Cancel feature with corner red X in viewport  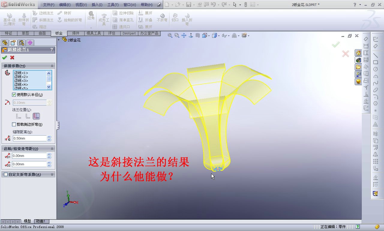[x=346, y=54]
